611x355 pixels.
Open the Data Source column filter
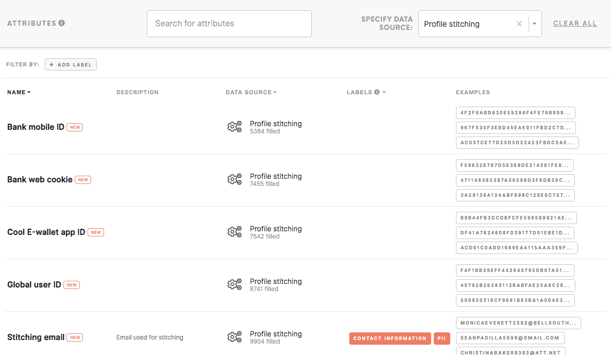[x=251, y=92]
